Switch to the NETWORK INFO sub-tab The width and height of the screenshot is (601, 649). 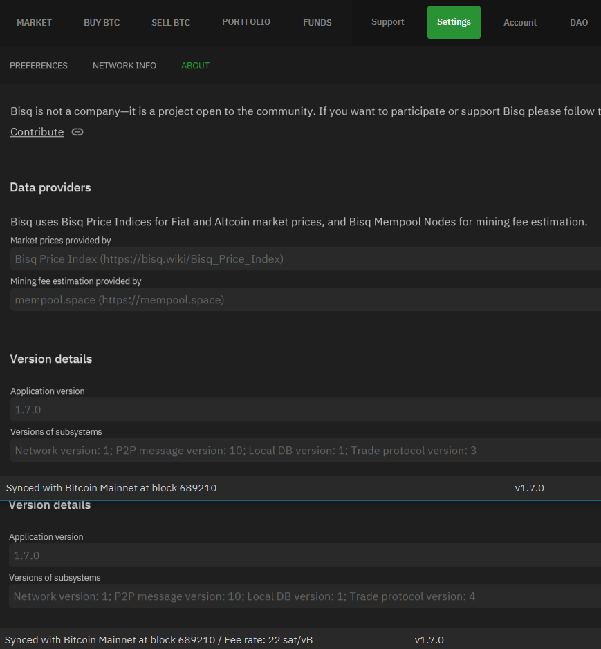click(124, 66)
